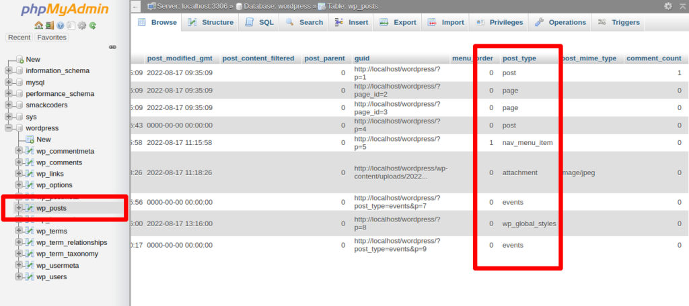Open wp_term_taxonomy table in tree
Viewport: 689px width, 306px height.
pos(67,254)
